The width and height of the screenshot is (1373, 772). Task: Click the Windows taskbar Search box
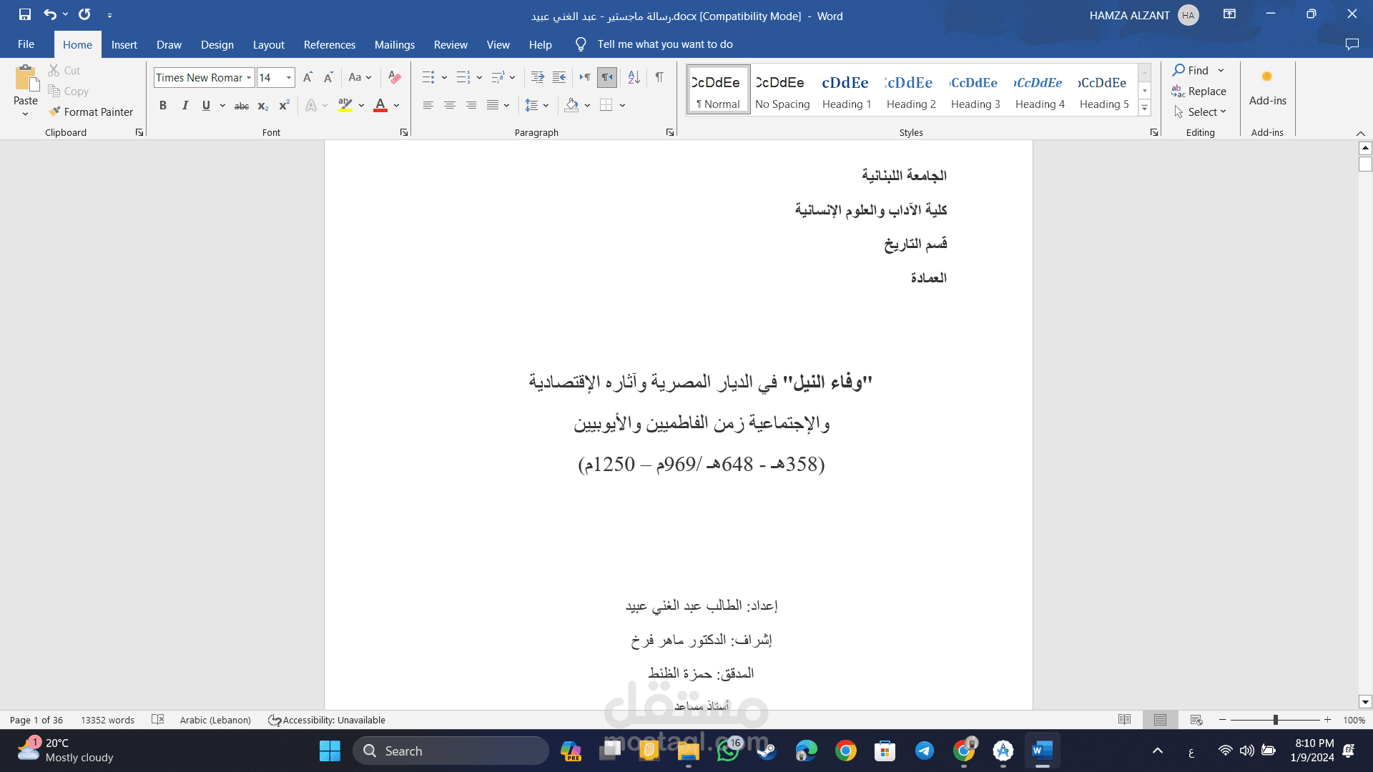click(451, 751)
